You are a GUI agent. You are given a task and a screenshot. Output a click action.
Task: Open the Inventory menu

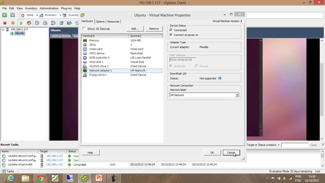(31, 8)
